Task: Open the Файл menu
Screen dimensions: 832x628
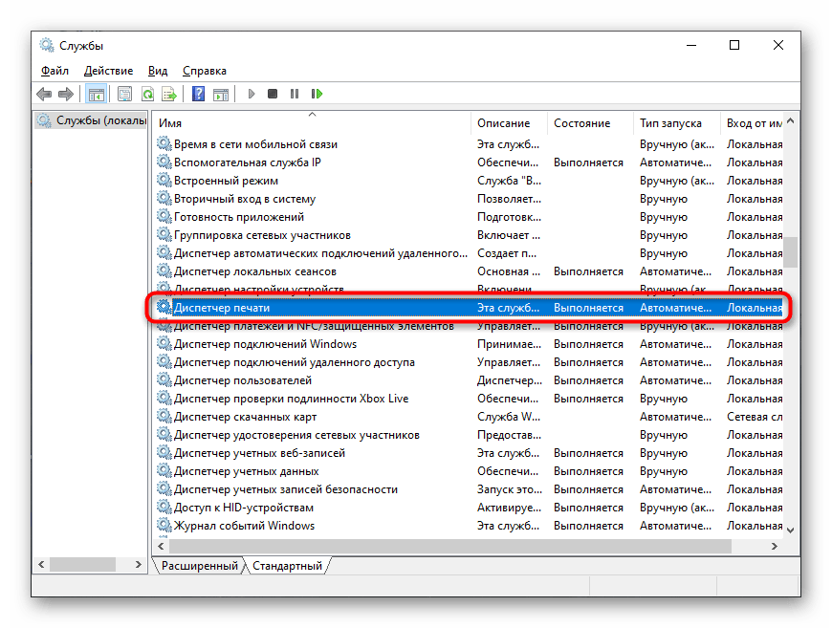Action: (x=55, y=71)
